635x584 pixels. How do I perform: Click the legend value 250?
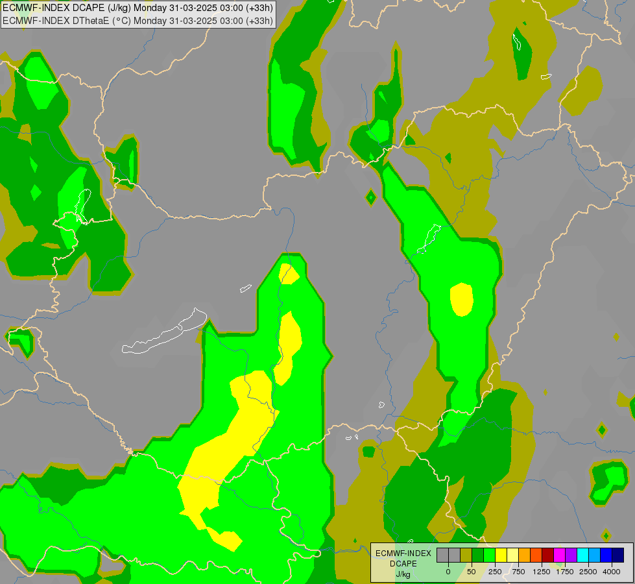tap(495, 572)
